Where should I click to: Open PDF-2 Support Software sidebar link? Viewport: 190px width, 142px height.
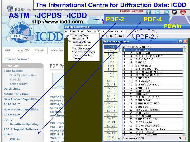[21, 129]
